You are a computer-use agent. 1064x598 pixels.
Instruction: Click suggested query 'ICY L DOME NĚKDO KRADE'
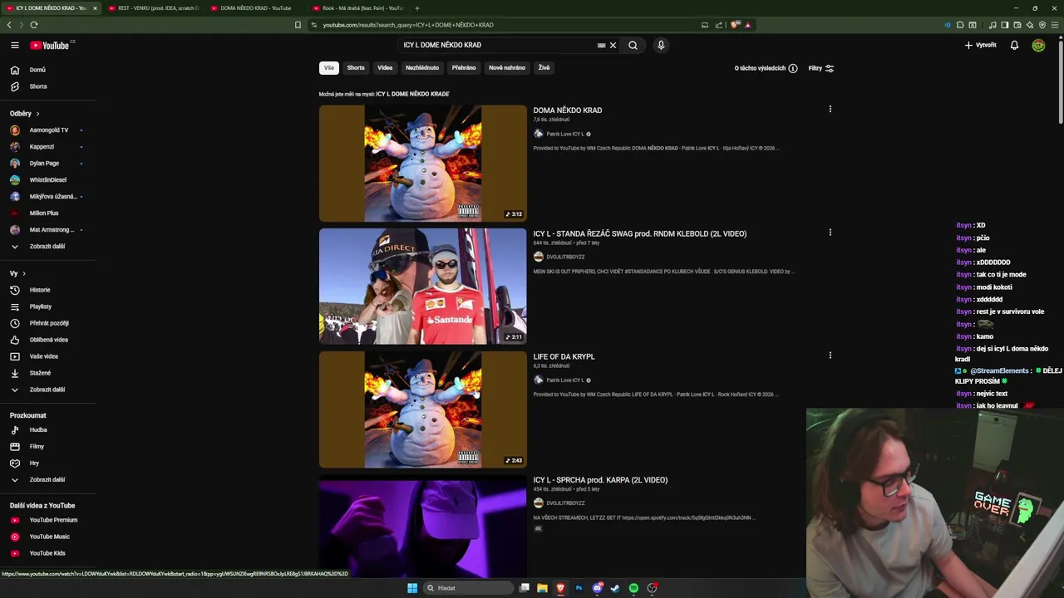[x=412, y=94]
